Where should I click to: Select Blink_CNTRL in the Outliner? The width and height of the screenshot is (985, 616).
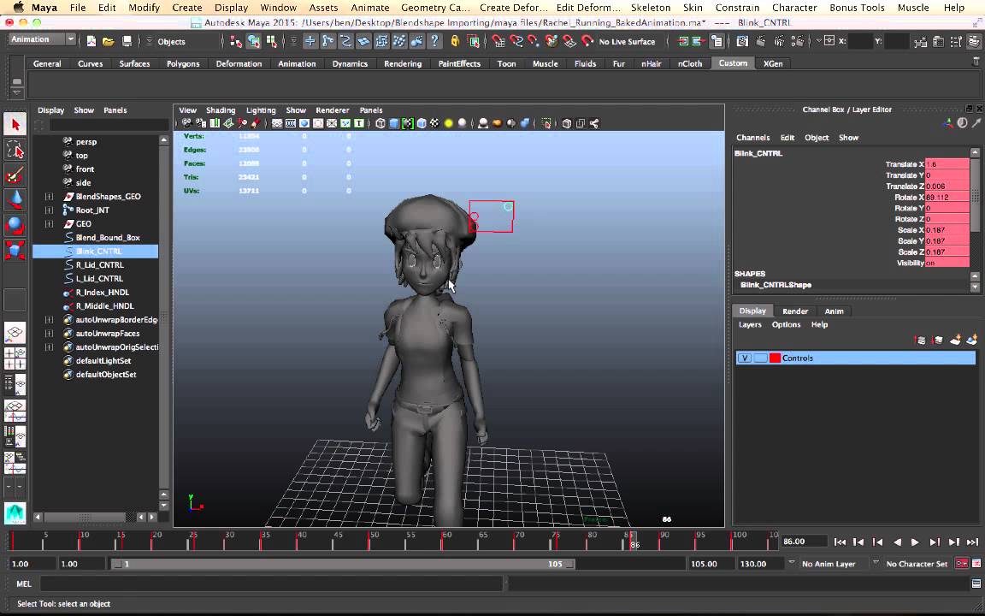[100, 251]
